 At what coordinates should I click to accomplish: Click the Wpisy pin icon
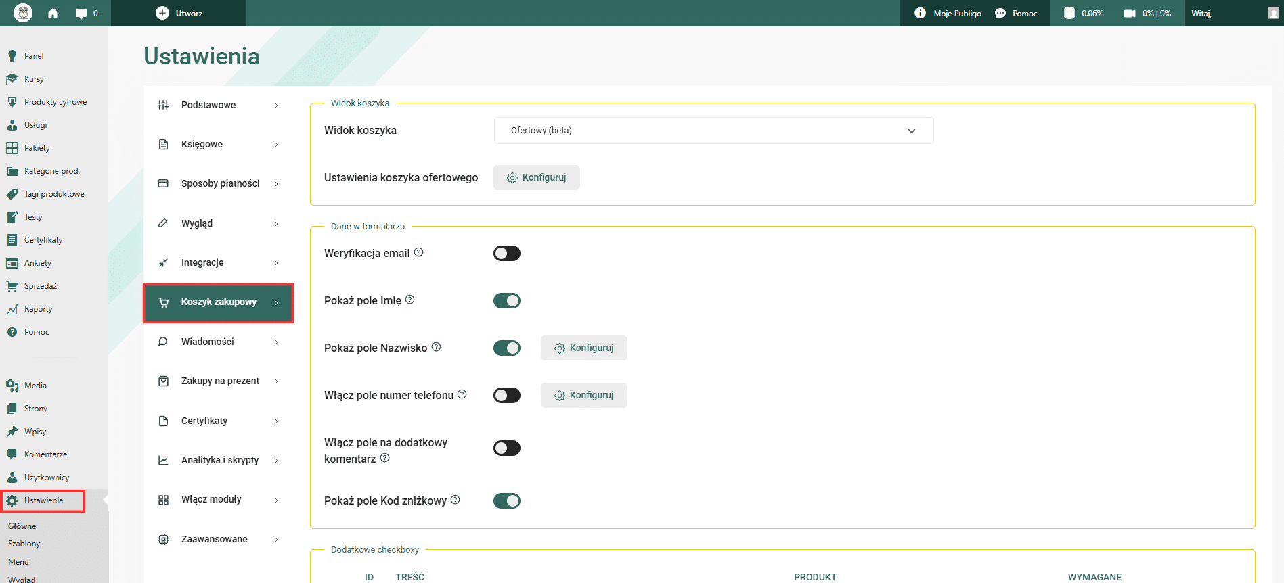click(12, 432)
